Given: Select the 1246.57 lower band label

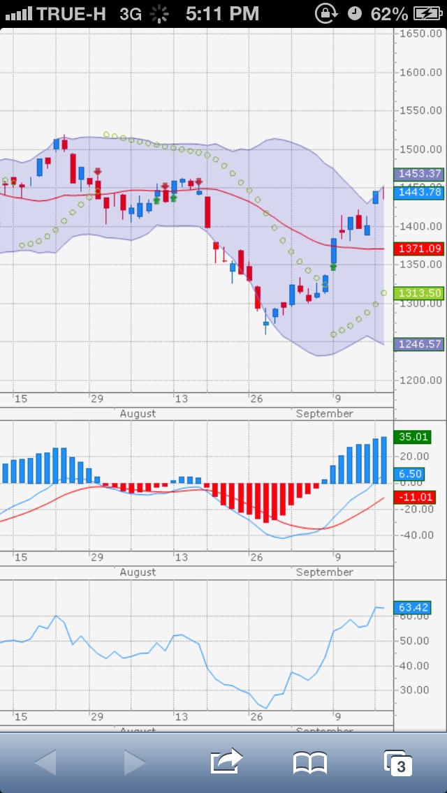Looking at the screenshot, I should point(419,344).
